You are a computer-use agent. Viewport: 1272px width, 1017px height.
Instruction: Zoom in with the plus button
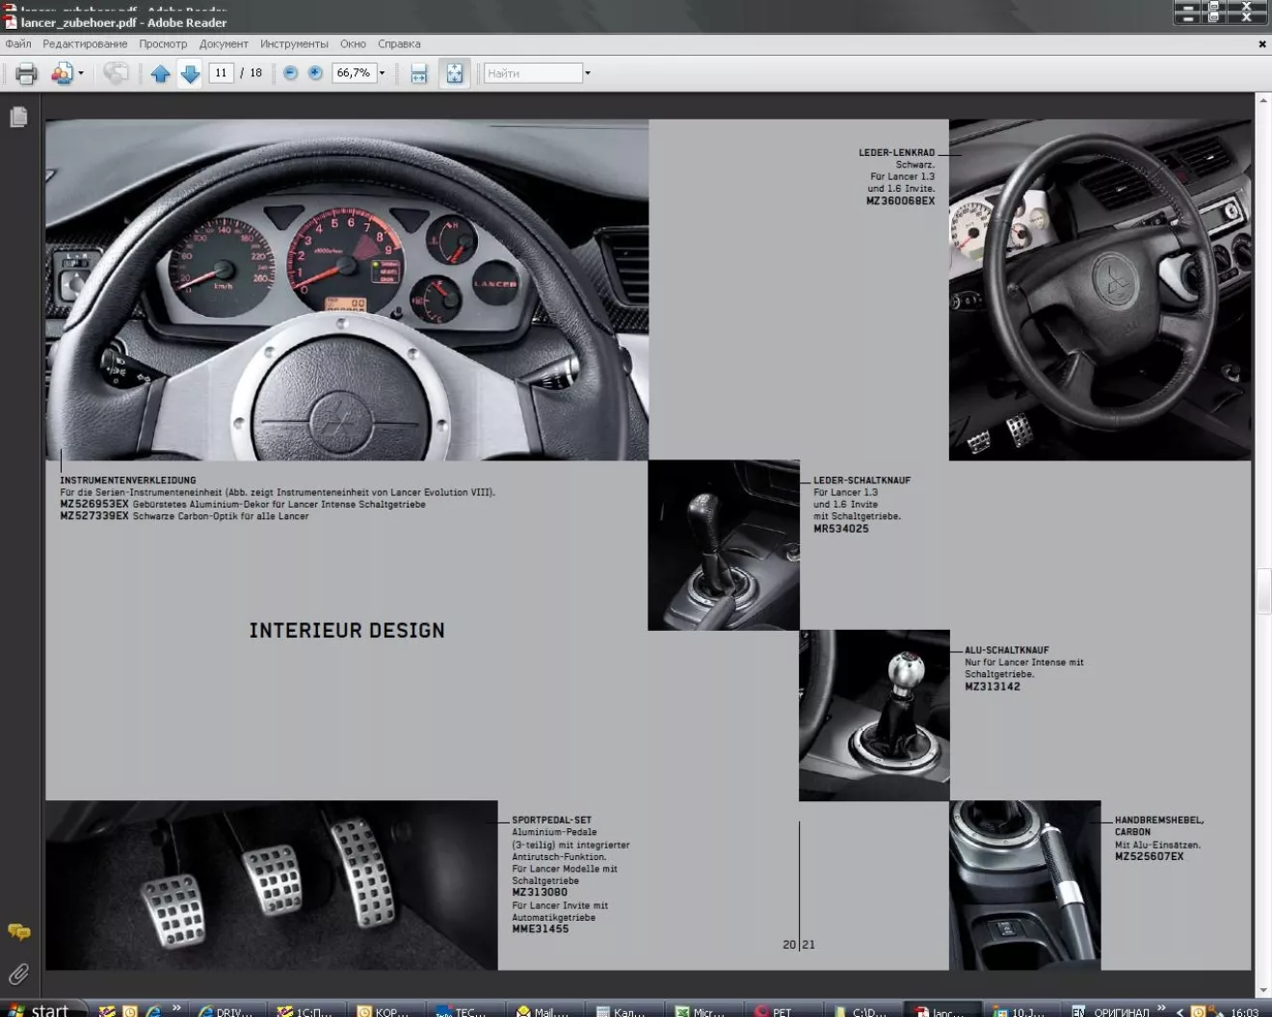click(315, 73)
